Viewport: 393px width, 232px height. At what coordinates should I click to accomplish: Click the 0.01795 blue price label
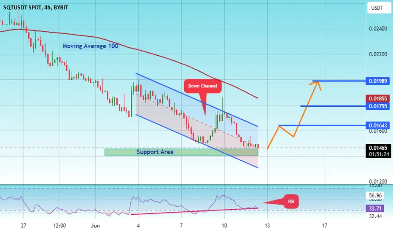(x=377, y=106)
